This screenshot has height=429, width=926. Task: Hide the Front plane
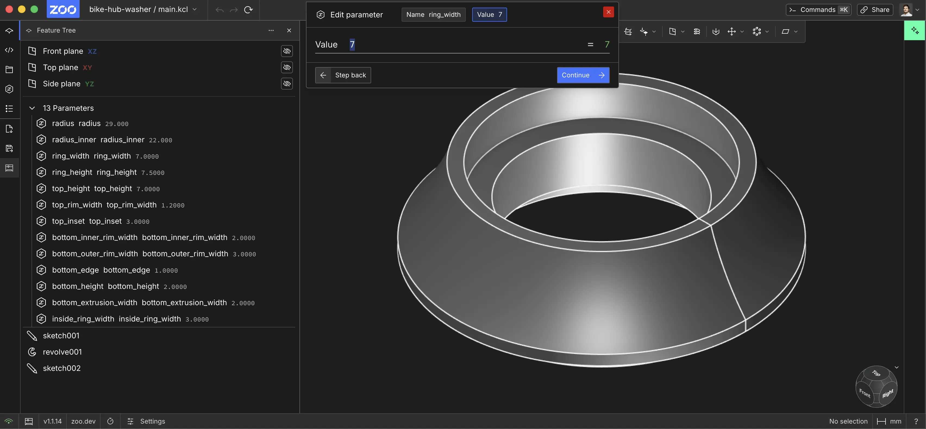coord(286,51)
